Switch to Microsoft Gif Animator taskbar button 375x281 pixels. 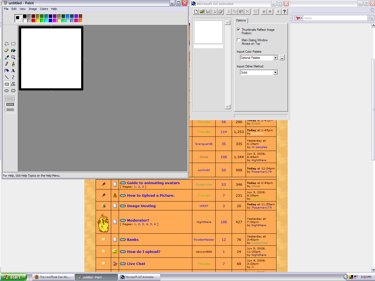(140, 277)
